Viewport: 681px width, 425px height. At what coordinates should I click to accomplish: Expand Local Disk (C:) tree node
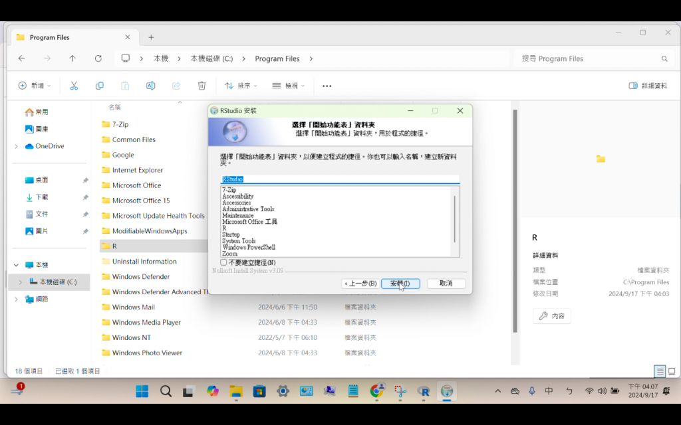click(x=21, y=282)
